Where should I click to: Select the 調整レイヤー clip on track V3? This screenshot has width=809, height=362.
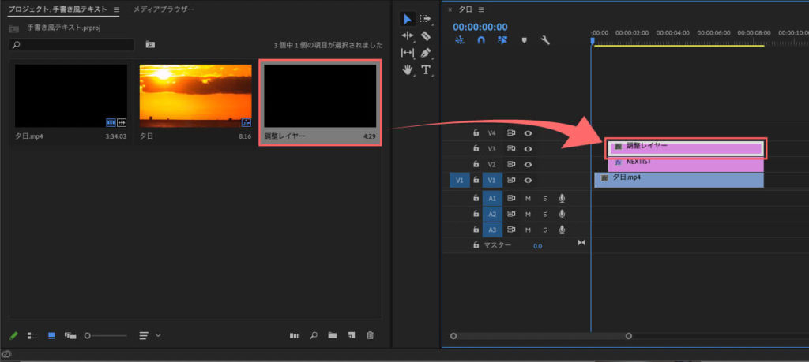[687, 148]
